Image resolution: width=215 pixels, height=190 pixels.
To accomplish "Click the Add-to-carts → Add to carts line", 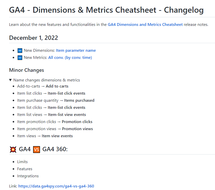I will pos(43,86).
